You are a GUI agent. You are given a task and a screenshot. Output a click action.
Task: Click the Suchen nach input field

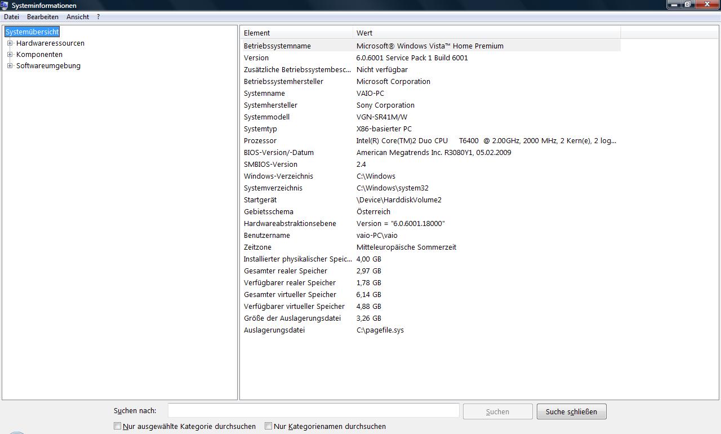coord(314,411)
